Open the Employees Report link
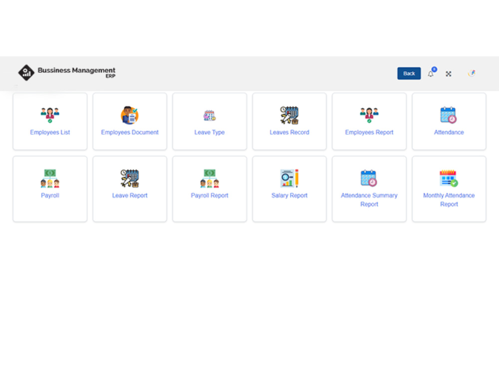This screenshot has height=374, width=499. tap(369, 132)
